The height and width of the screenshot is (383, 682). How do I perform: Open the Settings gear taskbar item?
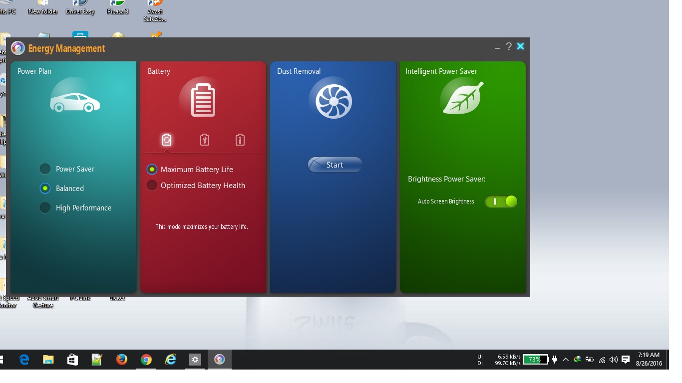[195, 360]
